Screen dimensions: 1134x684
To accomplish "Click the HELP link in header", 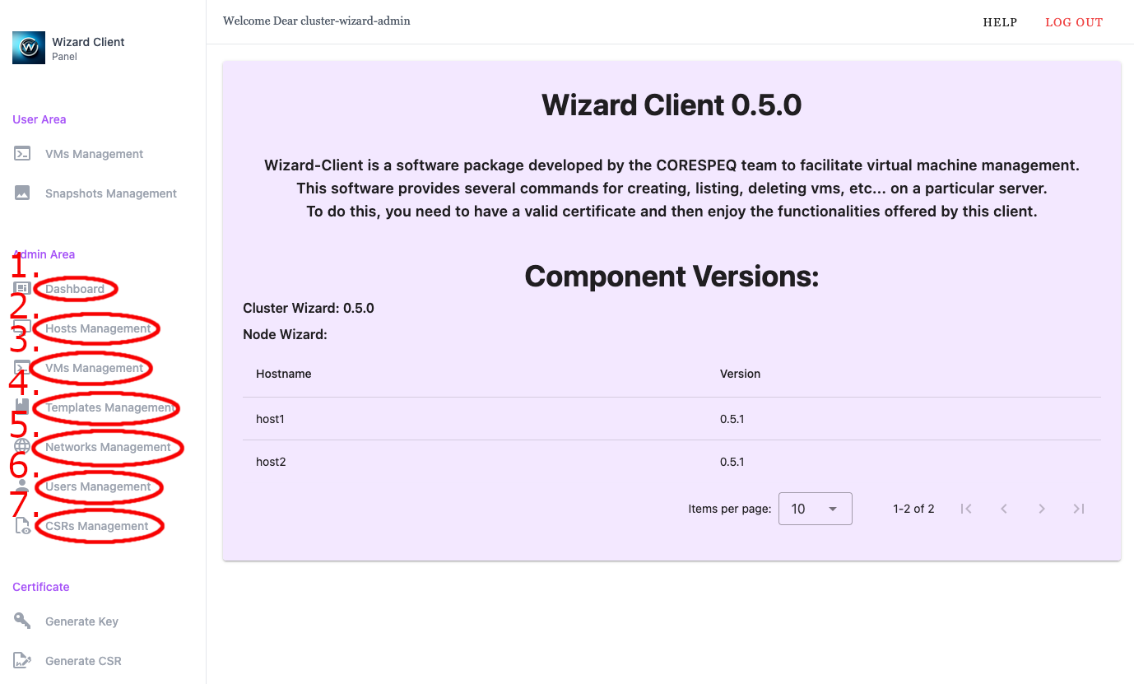I will (x=1000, y=22).
